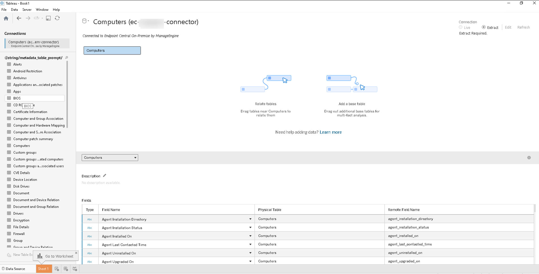Click the Learn more link
This screenshot has height=274, width=539.
click(331, 132)
